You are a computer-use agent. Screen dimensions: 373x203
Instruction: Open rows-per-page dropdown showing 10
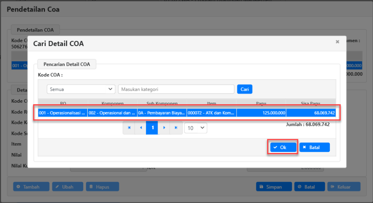coord(195,128)
